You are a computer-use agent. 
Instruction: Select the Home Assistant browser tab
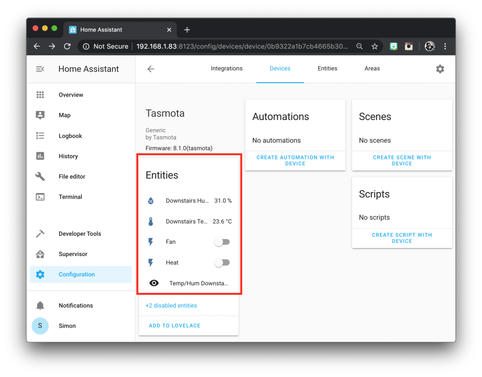pyautogui.click(x=120, y=30)
